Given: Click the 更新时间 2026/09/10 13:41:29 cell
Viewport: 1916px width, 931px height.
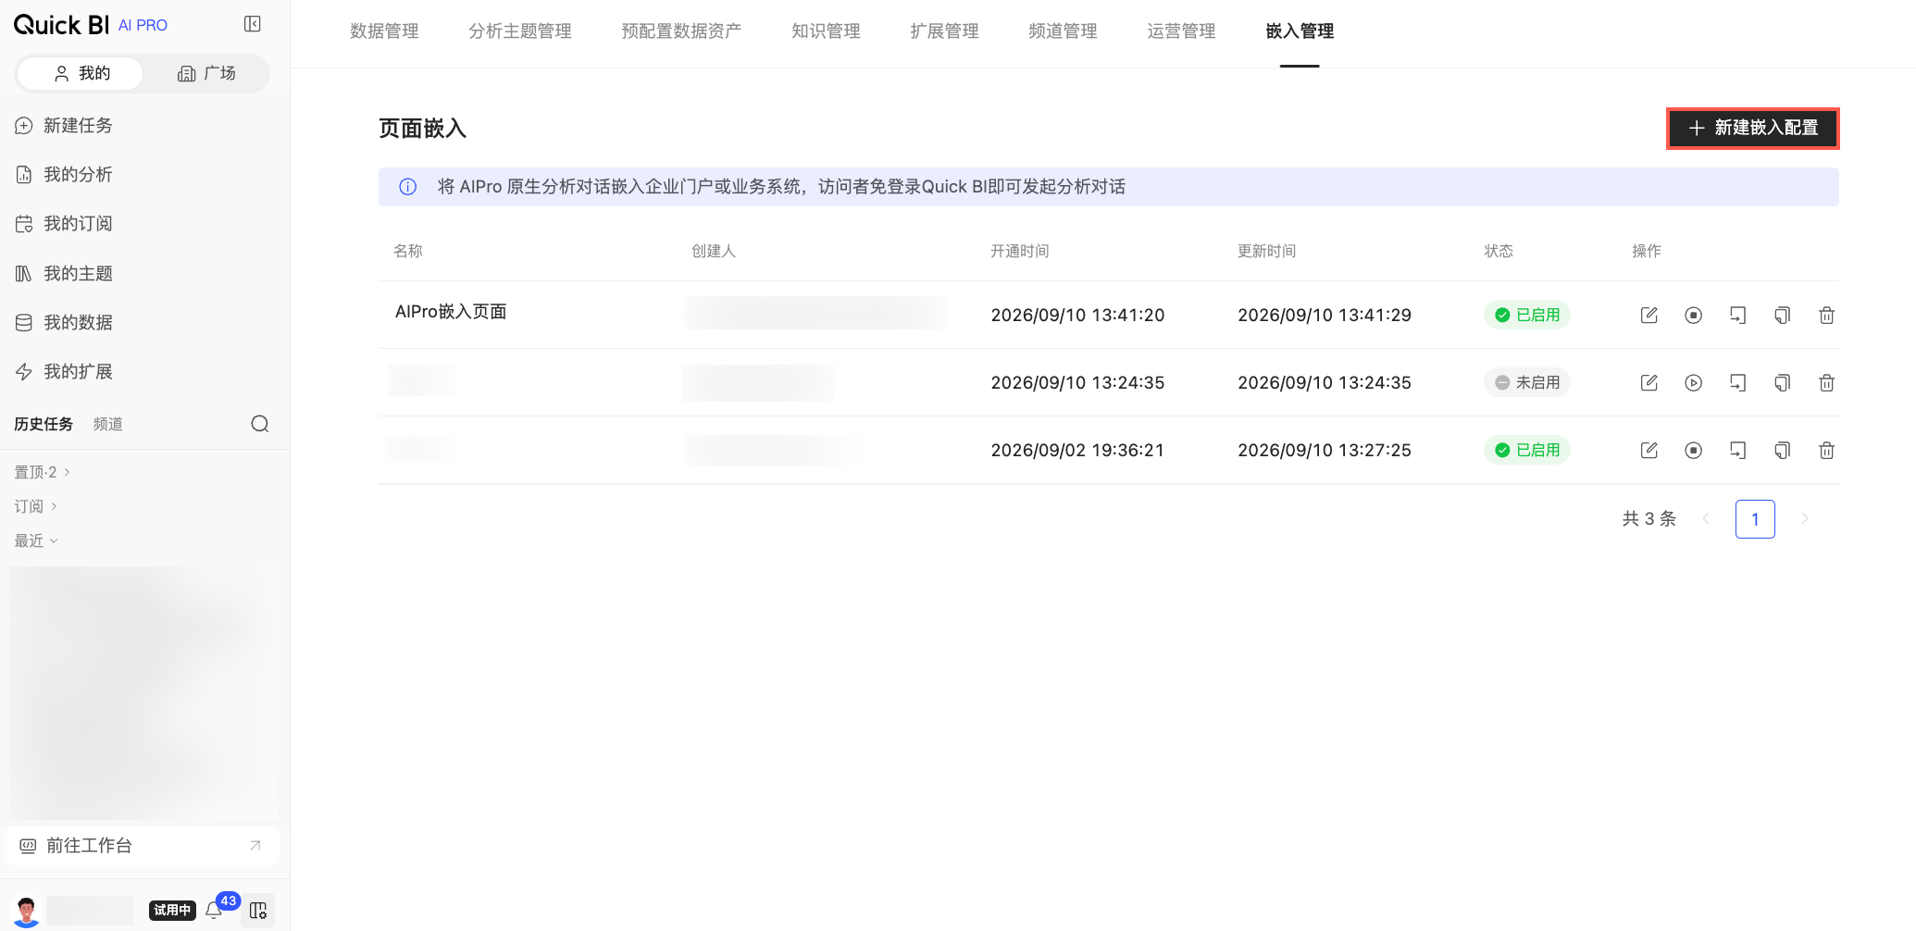Looking at the screenshot, I should (x=1325, y=316).
